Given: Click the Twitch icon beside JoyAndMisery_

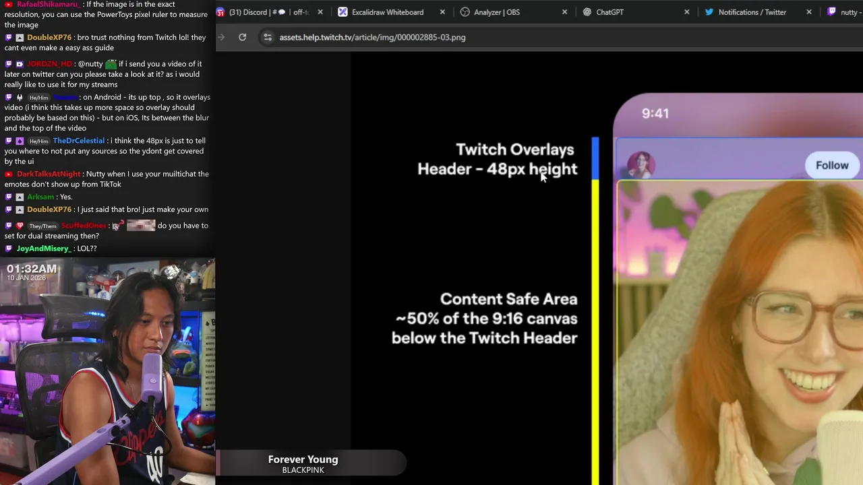Looking at the screenshot, I should pos(9,249).
